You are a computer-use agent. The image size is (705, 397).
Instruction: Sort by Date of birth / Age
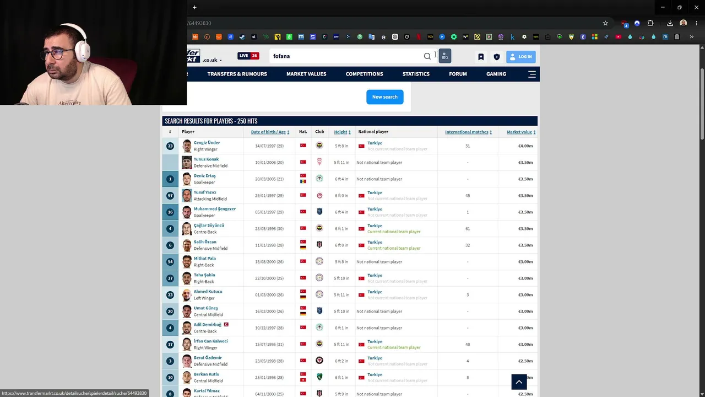click(270, 132)
